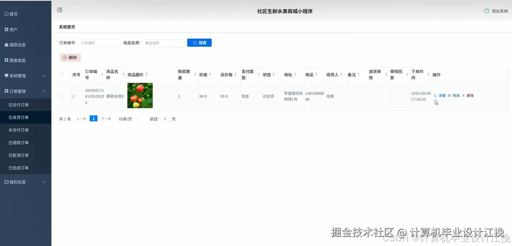Open the 10条/页 page size dropdown
Viewport: 512px width, 246px height.
[127, 119]
